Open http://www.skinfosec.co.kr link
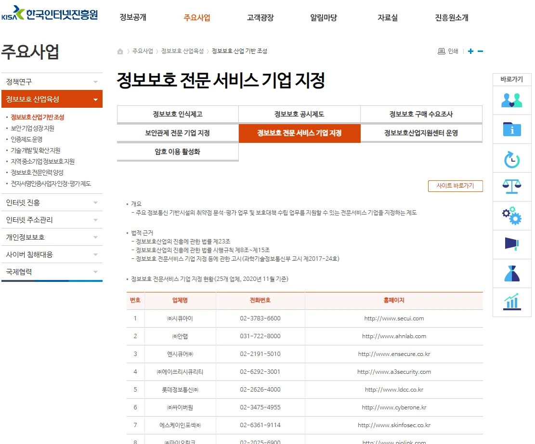This screenshot has height=444, width=535. (x=394, y=425)
